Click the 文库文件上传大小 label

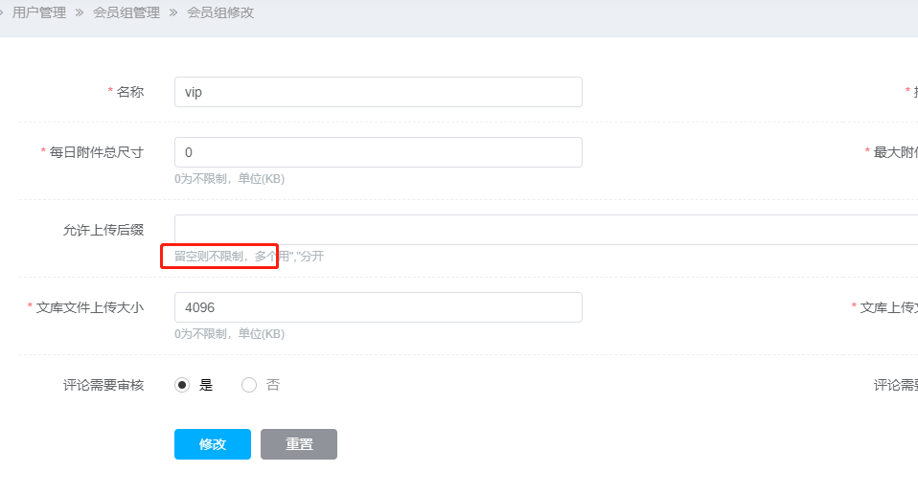tap(89, 307)
